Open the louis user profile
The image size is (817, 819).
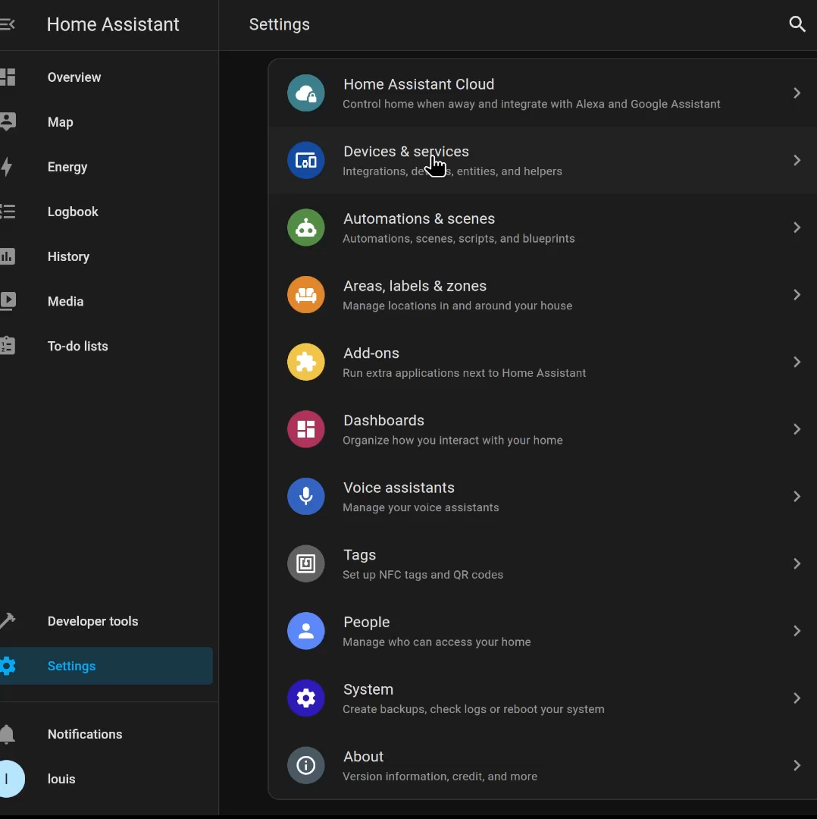point(107,779)
